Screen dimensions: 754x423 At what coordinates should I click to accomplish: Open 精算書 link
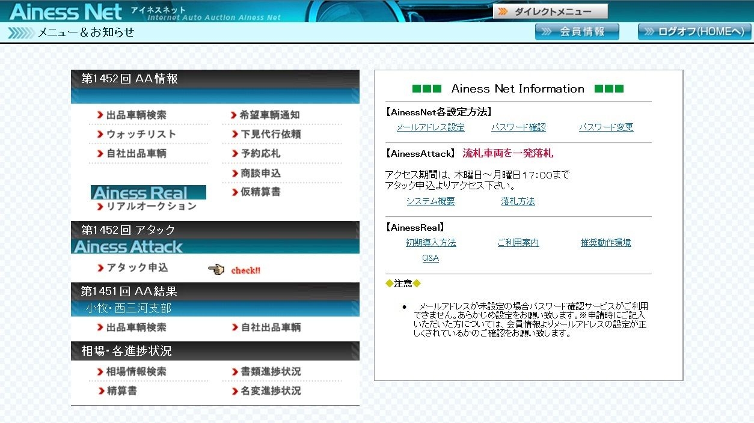pos(117,391)
